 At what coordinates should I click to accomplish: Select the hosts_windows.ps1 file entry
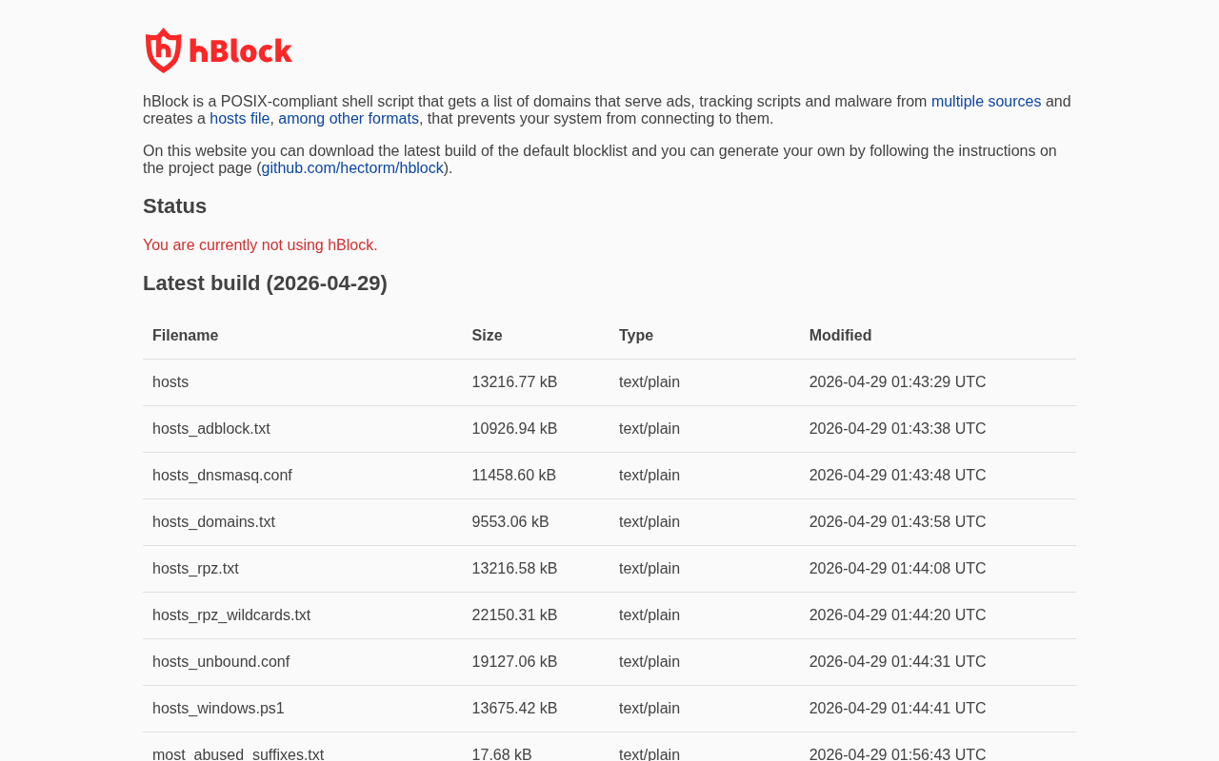tap(218, 709)
